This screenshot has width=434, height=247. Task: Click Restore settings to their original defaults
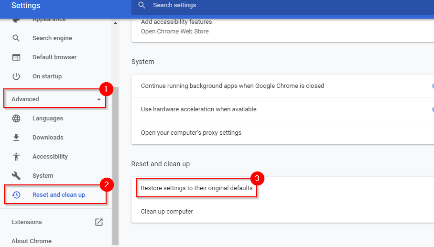coord(196,188)
